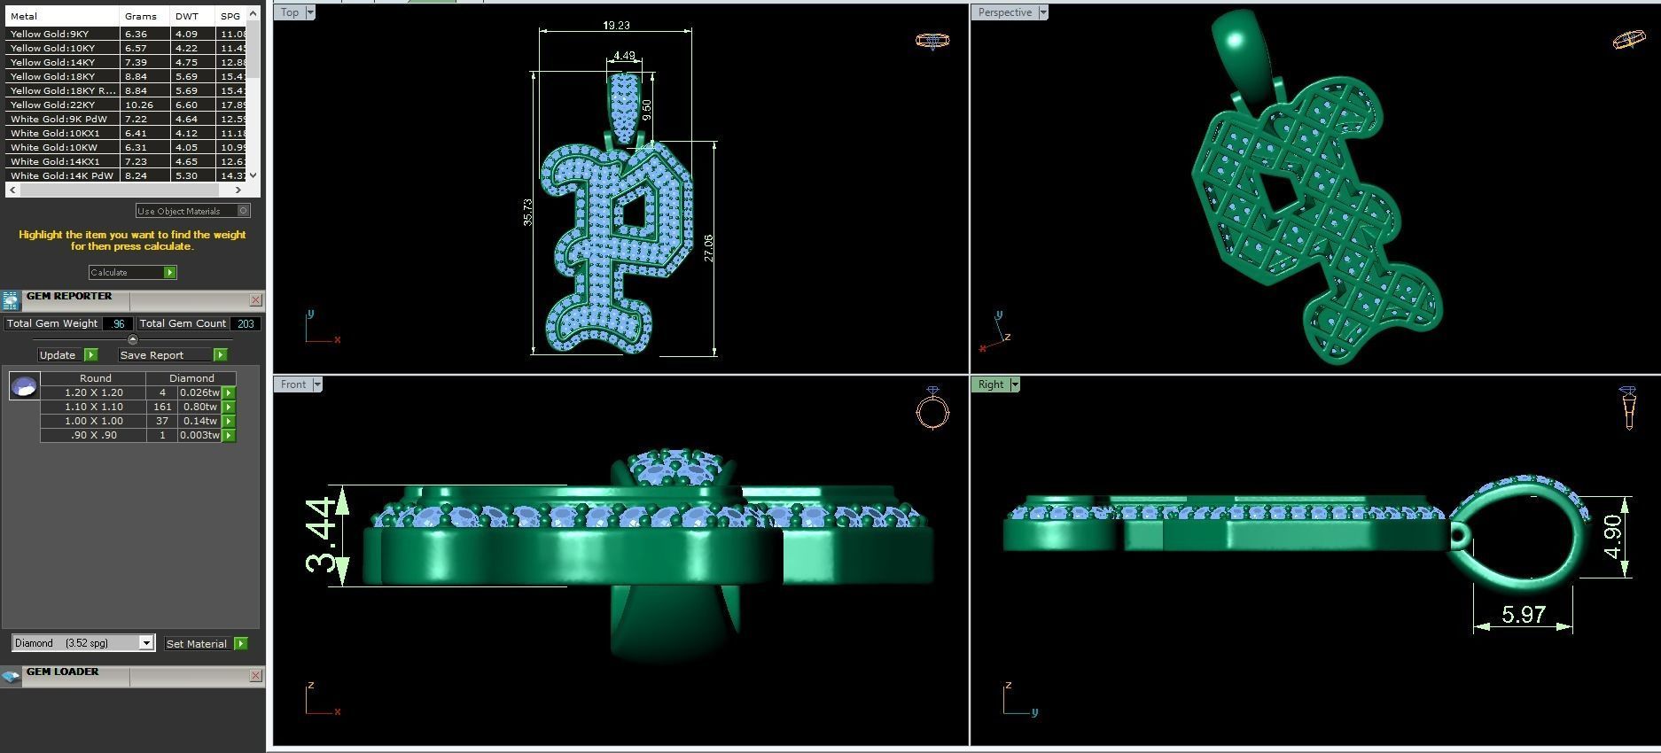Image resolution: width=1661 pixels, height=753 pixels.
Task: Click the Gem Reporter panel icon
Action: pos(11,300)
